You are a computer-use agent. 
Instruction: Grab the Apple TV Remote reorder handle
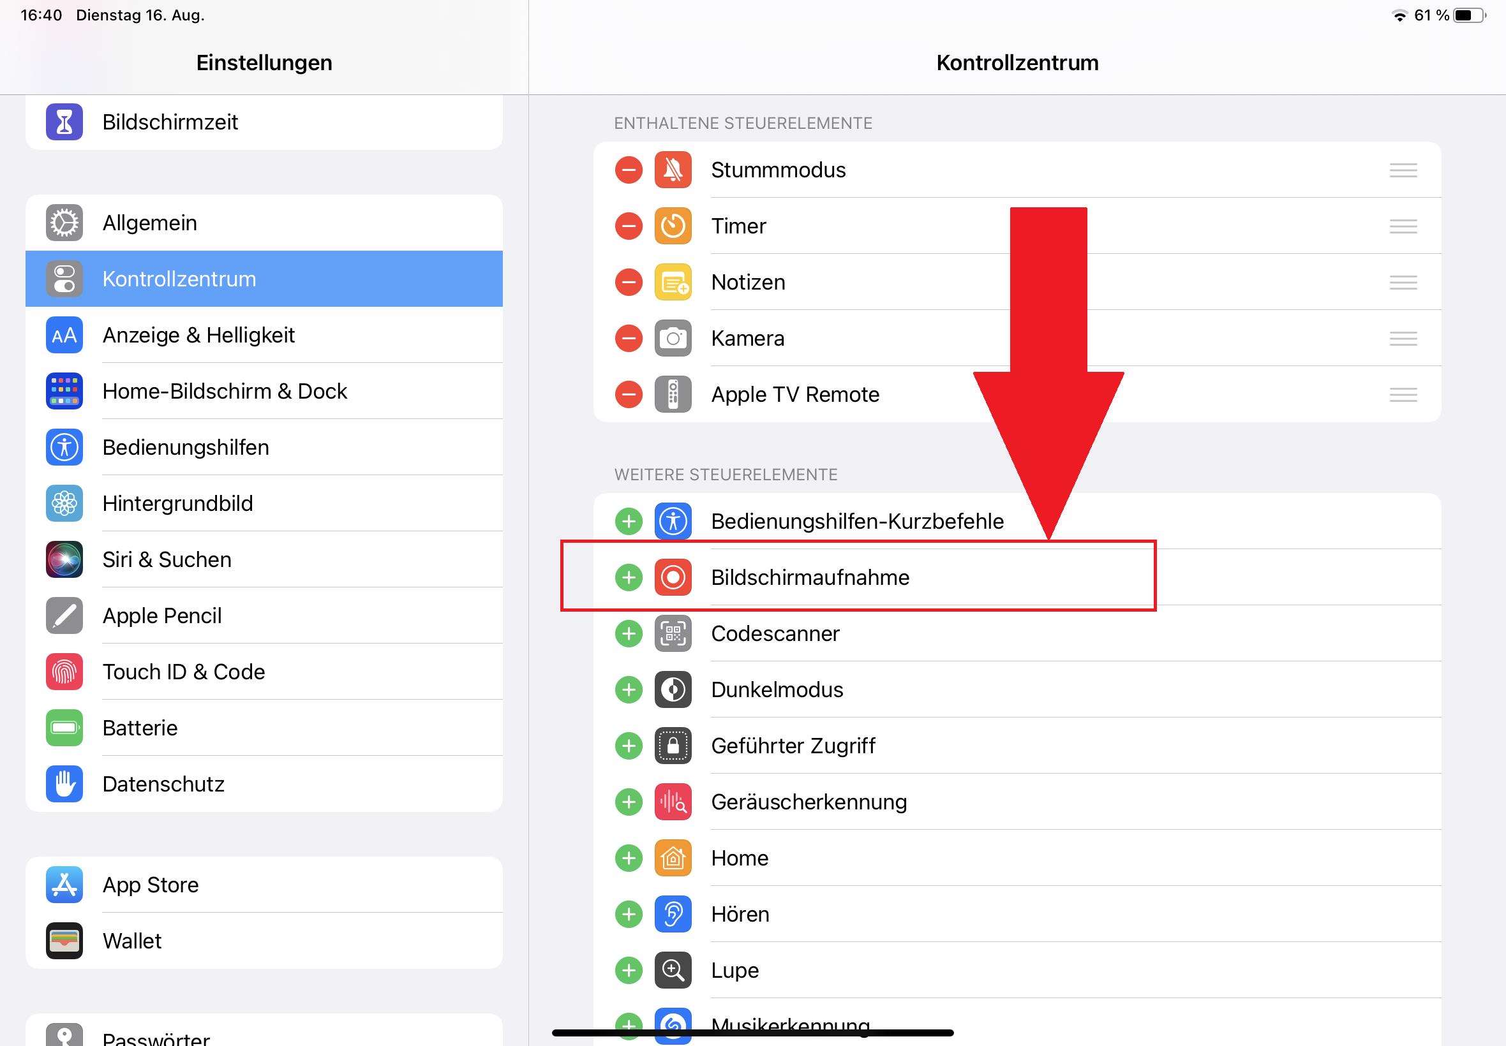pos(1403,395)
